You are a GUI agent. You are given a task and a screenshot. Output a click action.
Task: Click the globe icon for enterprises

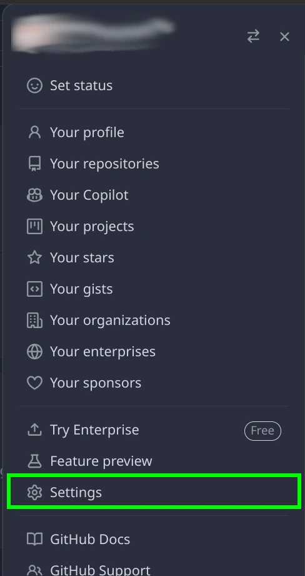[34, 352]
